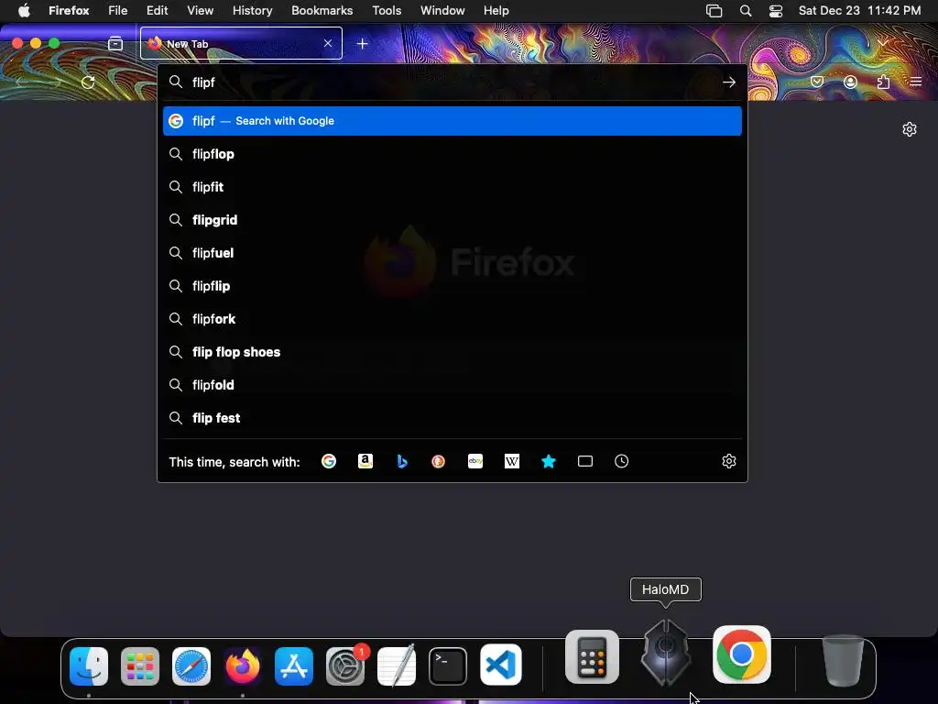Viewport: 938px width, 704px height.
Task: Launch Visual Studio Code from the Dock
Action: tap(501, 665)
